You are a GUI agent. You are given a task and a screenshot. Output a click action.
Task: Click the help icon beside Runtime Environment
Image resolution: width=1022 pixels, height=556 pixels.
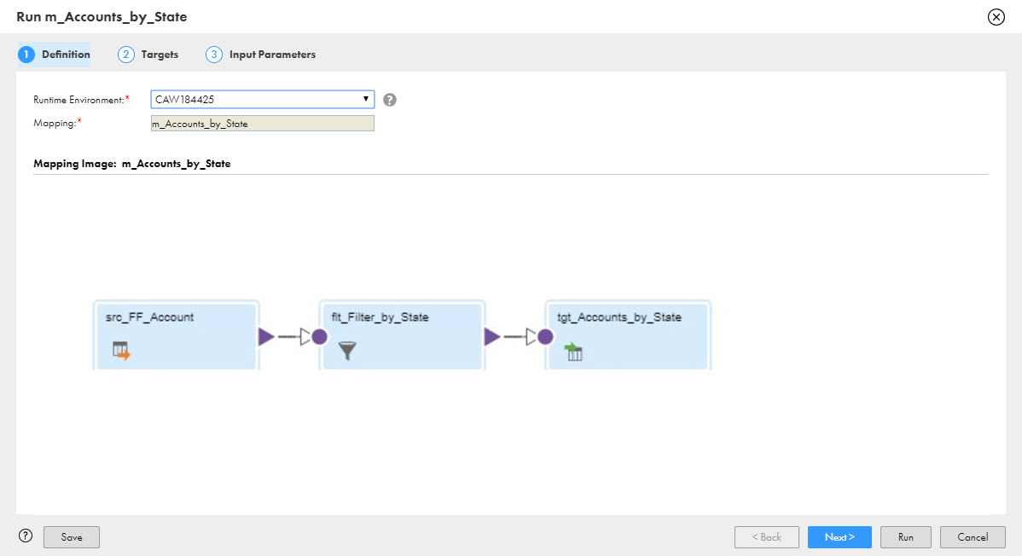tap(390, 100)
